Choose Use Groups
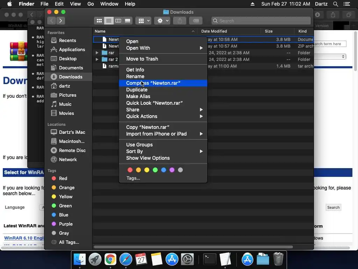Screen dimensions: 358x269 tap(163, 145)
